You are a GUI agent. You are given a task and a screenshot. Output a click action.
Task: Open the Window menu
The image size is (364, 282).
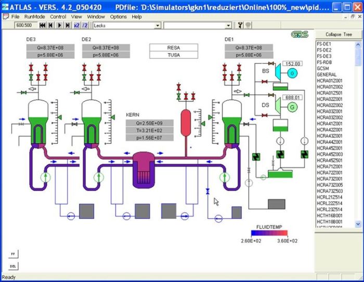[x=96, y=17]
